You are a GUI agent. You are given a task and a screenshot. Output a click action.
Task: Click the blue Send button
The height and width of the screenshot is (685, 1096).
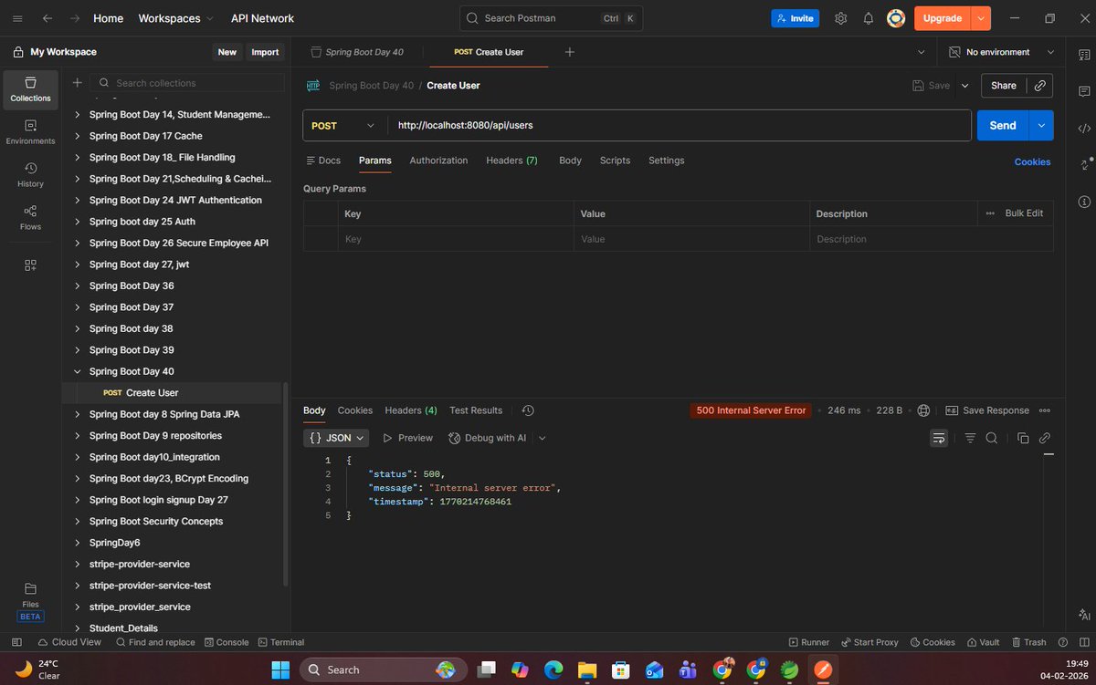coord(1003,126)
